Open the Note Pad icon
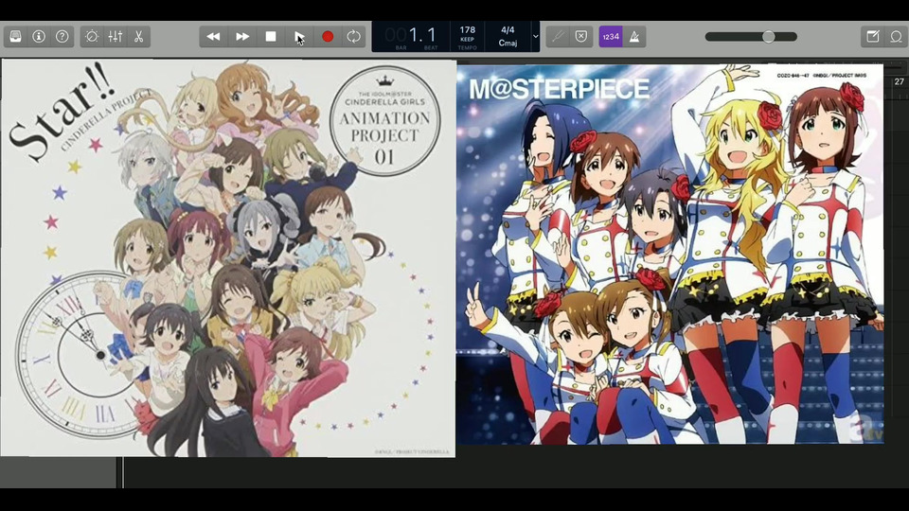 click(x=872, y=37)
